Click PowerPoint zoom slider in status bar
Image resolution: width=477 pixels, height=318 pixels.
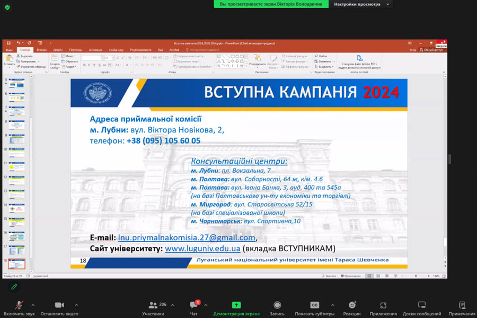point(416,276)
